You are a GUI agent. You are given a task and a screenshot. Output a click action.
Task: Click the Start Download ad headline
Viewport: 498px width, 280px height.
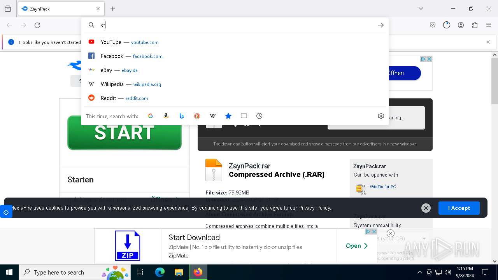tap(194, 237)
